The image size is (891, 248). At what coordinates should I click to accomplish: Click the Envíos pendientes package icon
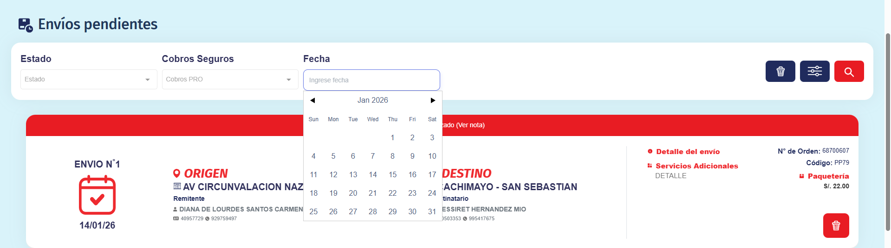[x=26, y=25]
